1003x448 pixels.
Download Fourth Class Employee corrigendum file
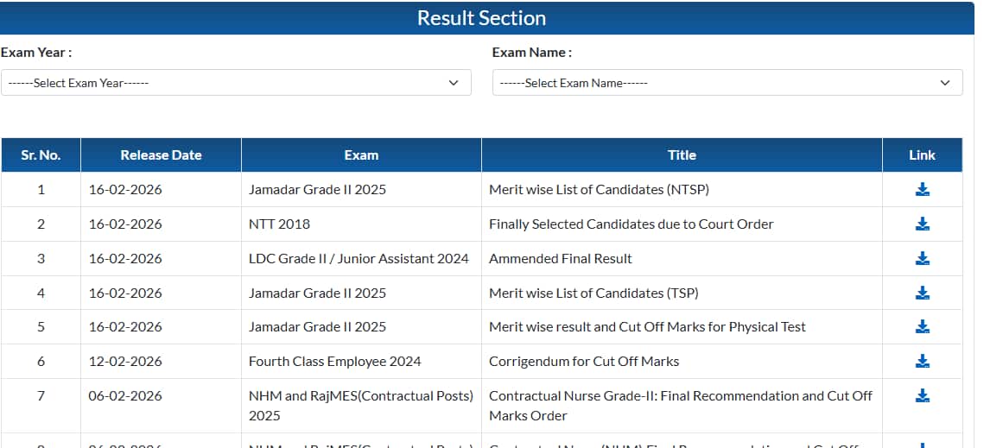pos(922,361)
